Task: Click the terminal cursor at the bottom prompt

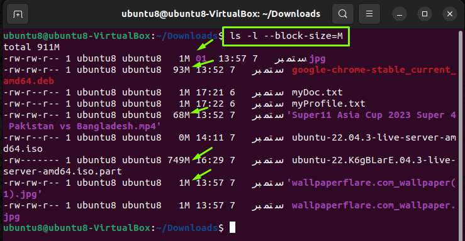Action: [233, 228]
